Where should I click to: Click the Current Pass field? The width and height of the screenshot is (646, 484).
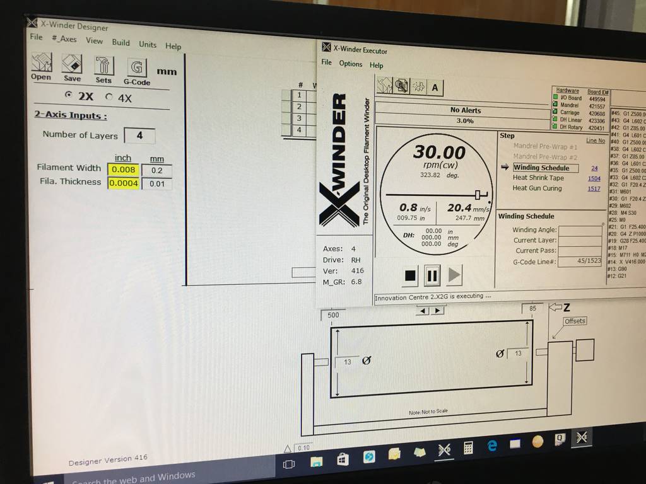point(580,251)
